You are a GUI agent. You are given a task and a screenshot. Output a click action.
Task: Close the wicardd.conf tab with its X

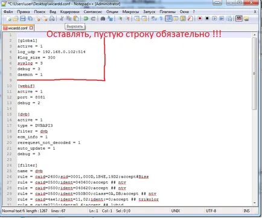[x=31, y=28]
